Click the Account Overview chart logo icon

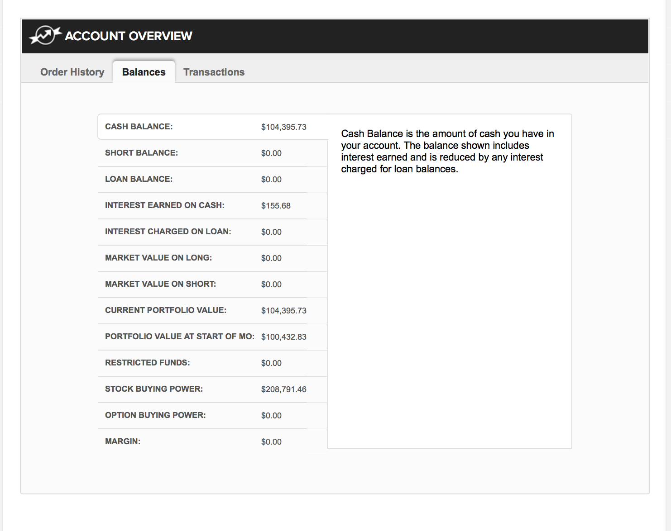45,36
